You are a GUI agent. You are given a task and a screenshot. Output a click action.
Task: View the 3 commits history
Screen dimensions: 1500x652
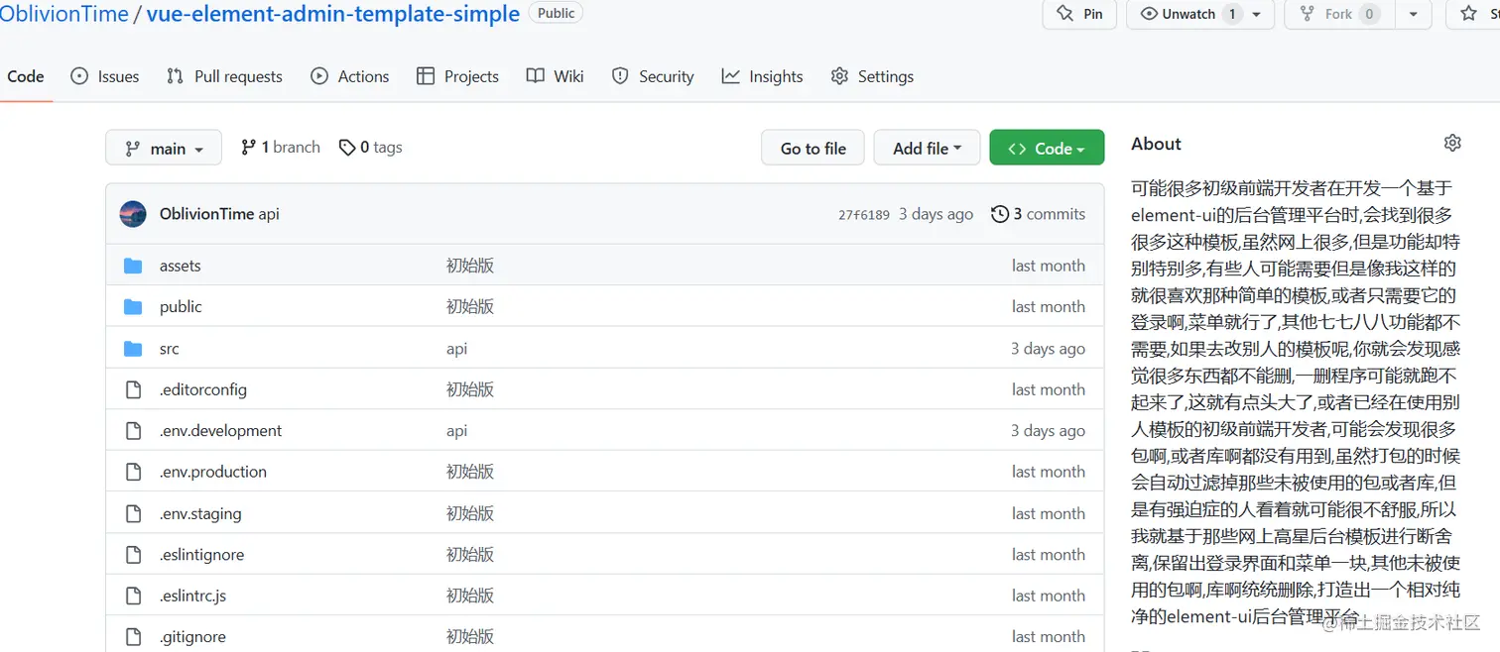pos(1038,214)
